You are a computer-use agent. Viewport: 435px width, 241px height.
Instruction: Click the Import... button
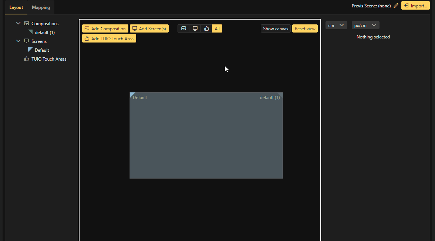pos(415,6)
